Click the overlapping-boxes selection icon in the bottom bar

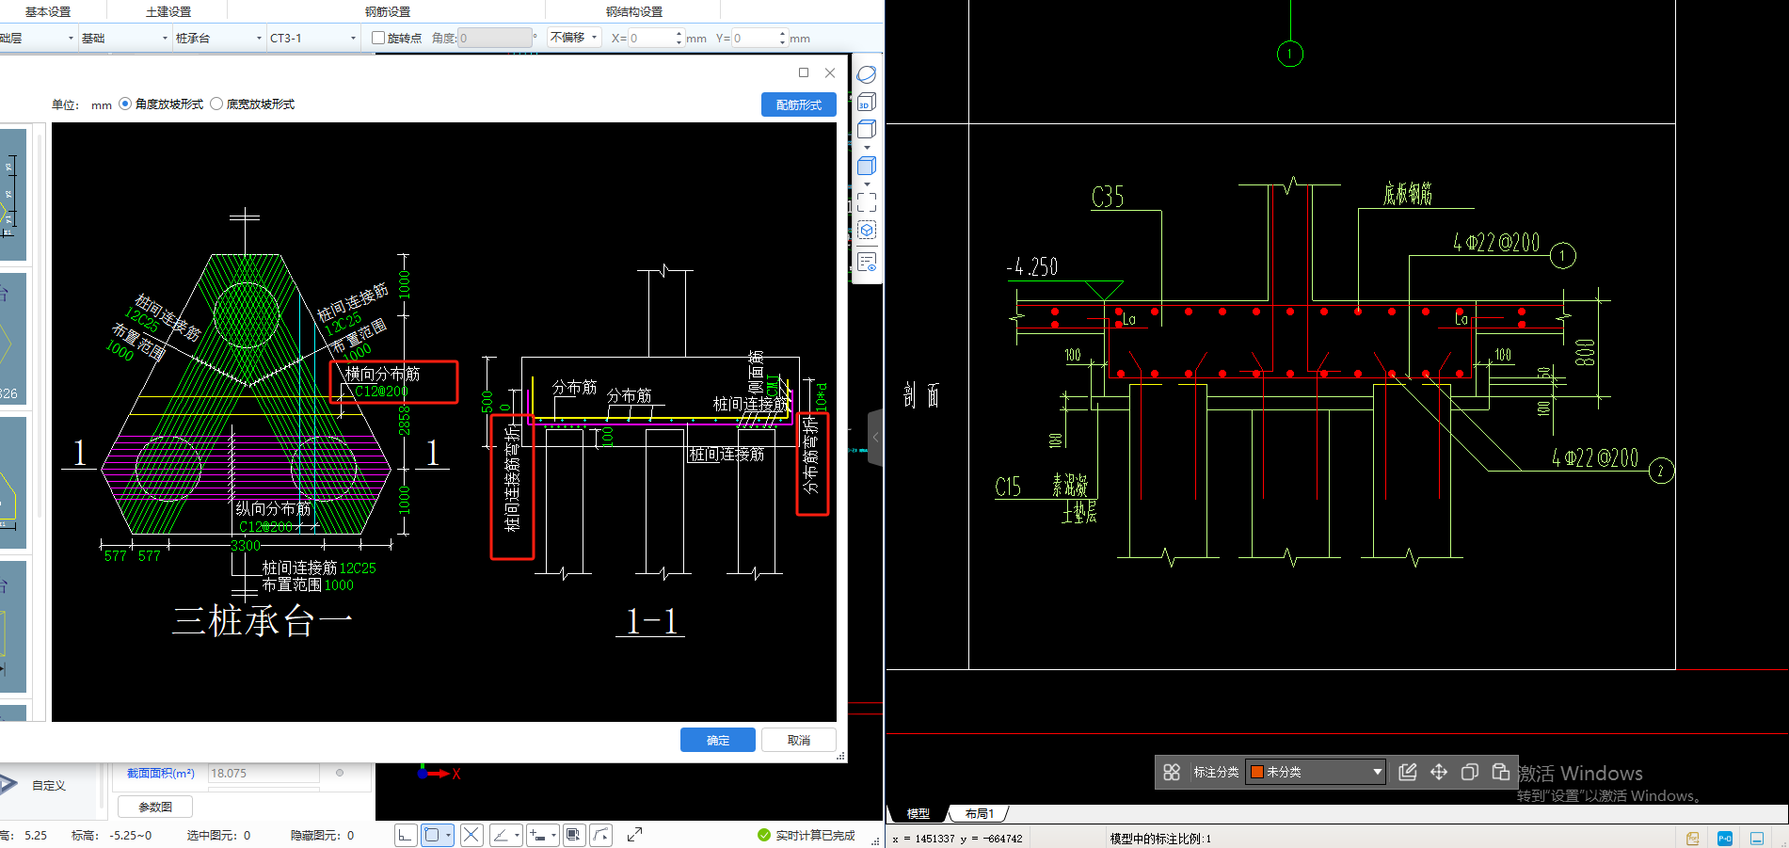[x=574, y=835]
